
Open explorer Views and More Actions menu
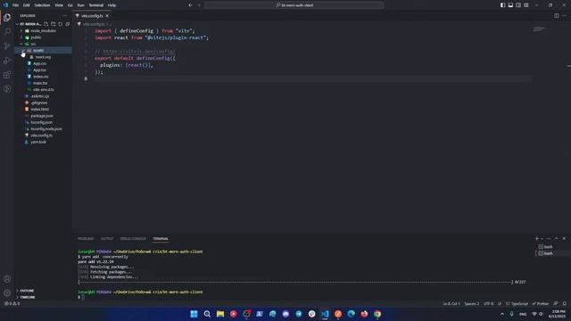(65, 16)
